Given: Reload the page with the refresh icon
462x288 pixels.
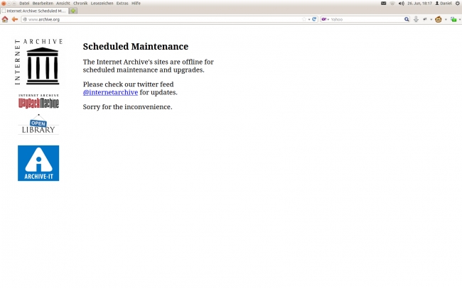Looking at the screenshot, I should click(314, 19).
